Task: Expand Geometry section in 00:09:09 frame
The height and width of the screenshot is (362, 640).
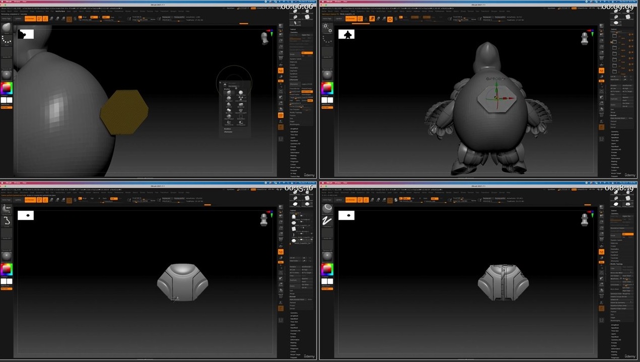Action: [x=616, y=131]
